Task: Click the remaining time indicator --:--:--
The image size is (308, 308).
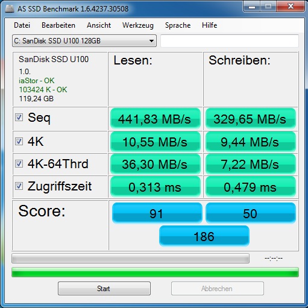Action: pos(274,259)
